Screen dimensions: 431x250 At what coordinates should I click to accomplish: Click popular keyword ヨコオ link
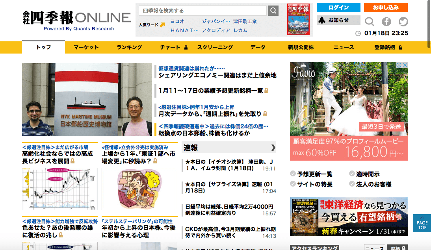pos(177,21)
